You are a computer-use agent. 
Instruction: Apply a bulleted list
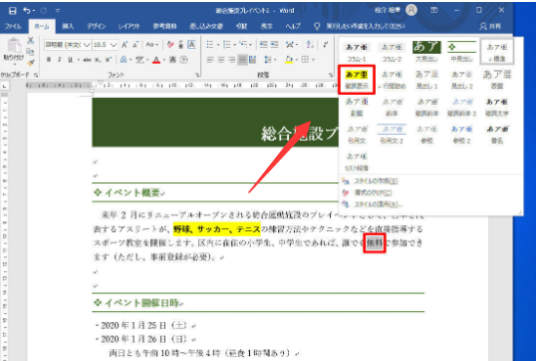(x=210, y=45)
